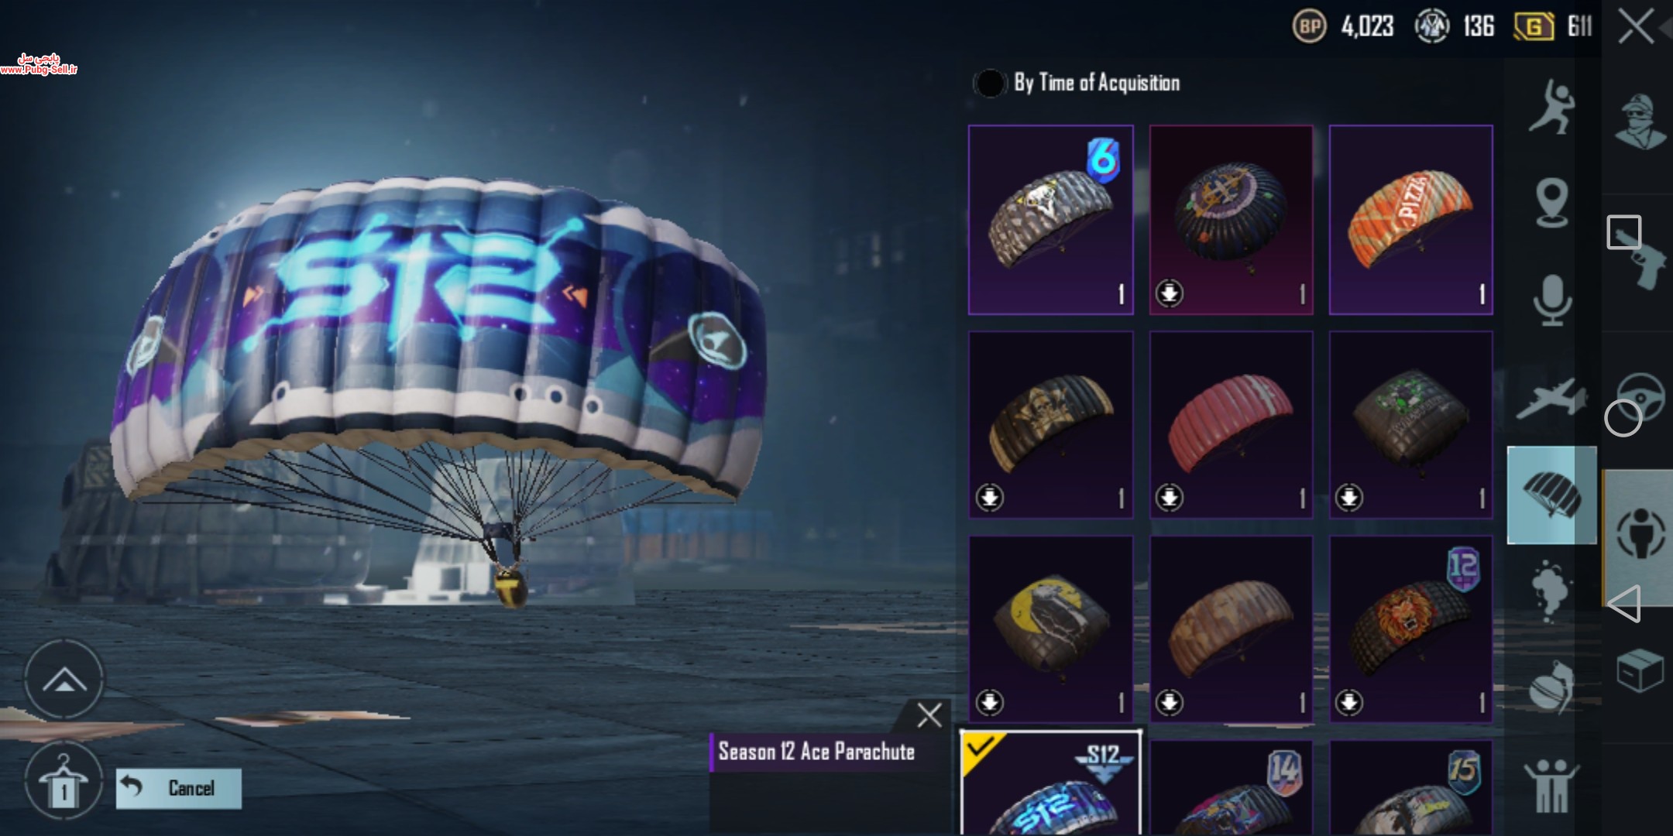Expand the upward chevron panel button
The height and width of the screenshot is (836, 1673).
click(x=64, y=680)
